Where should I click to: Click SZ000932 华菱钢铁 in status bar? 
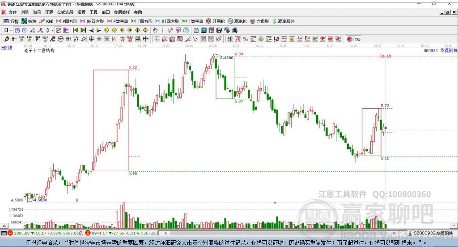tap(433, 233)
